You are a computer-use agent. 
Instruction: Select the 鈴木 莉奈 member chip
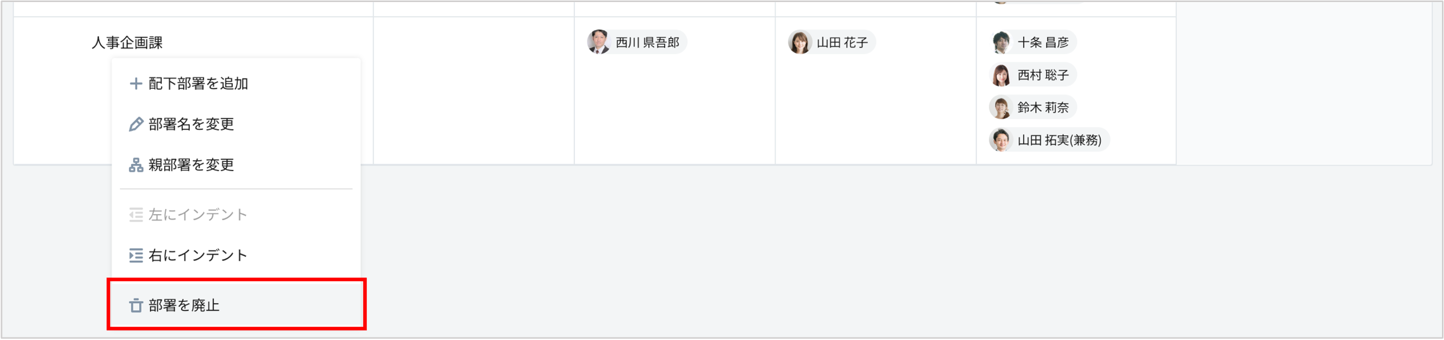click(x=1032, y=108)
